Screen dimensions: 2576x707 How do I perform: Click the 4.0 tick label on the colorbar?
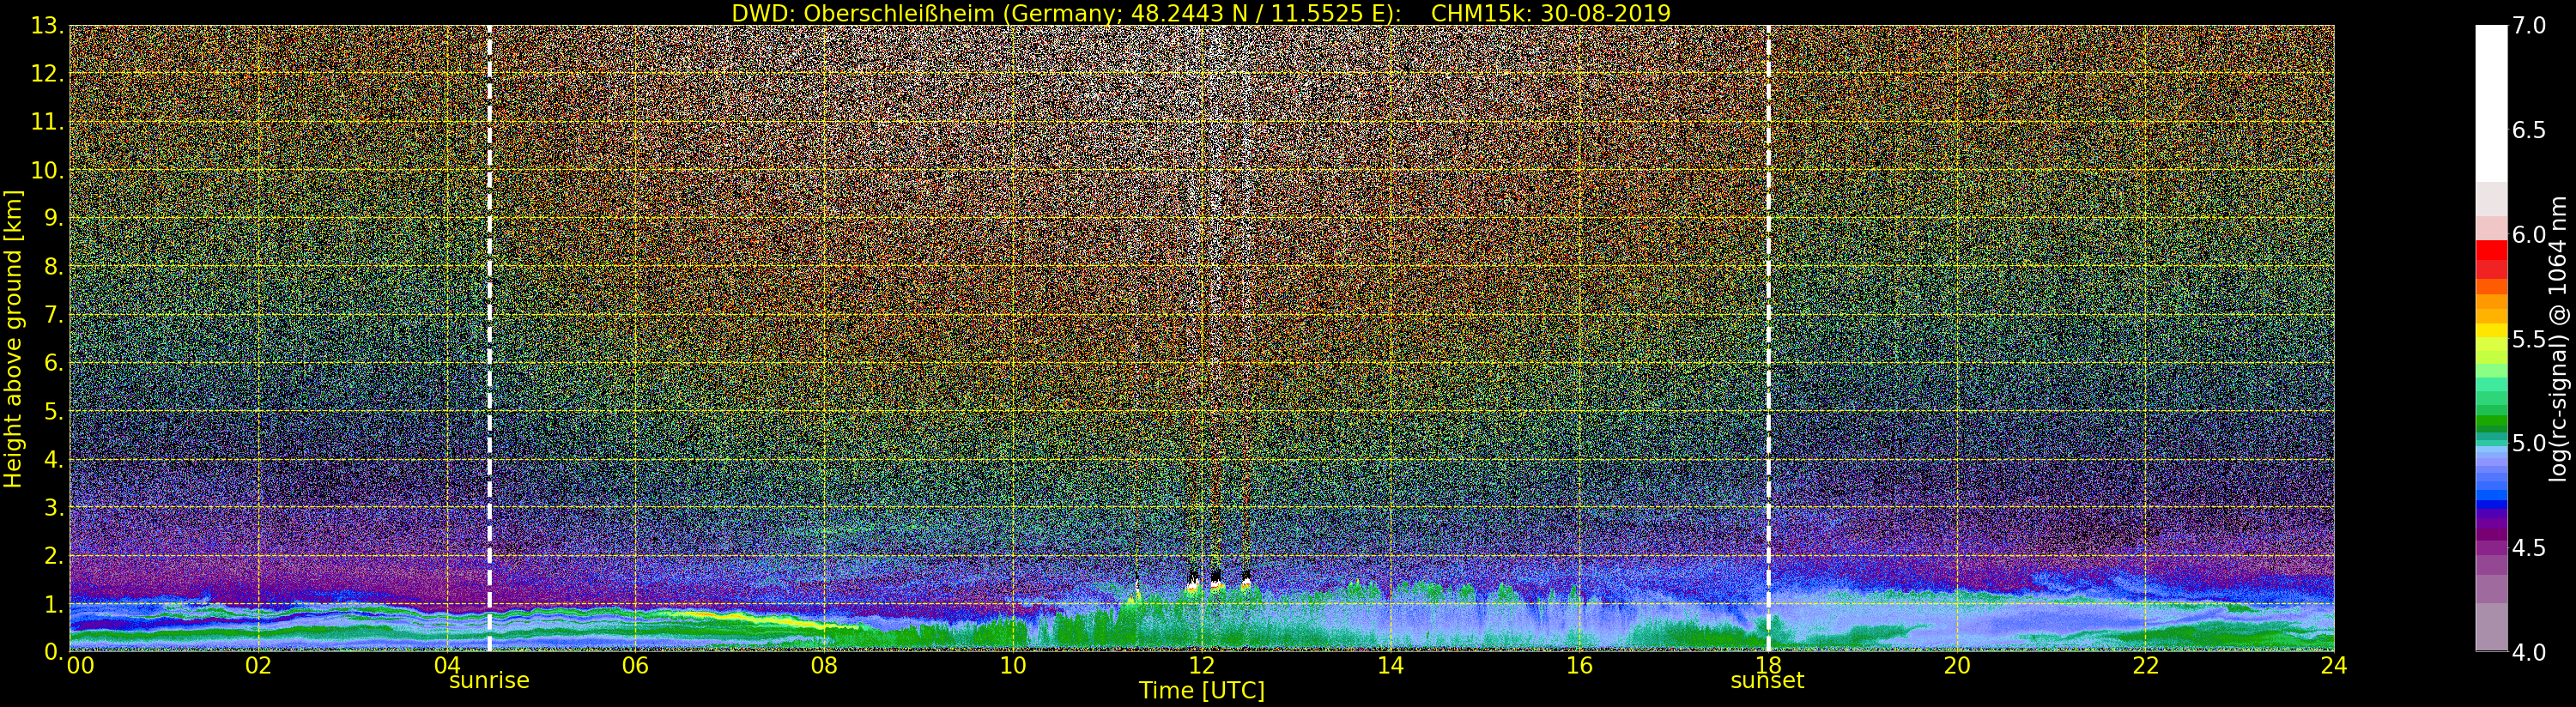point(2529,652)
